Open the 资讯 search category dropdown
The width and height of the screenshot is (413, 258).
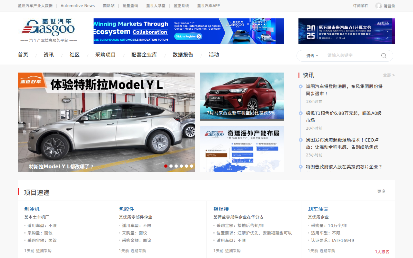[x=312, y=56]
